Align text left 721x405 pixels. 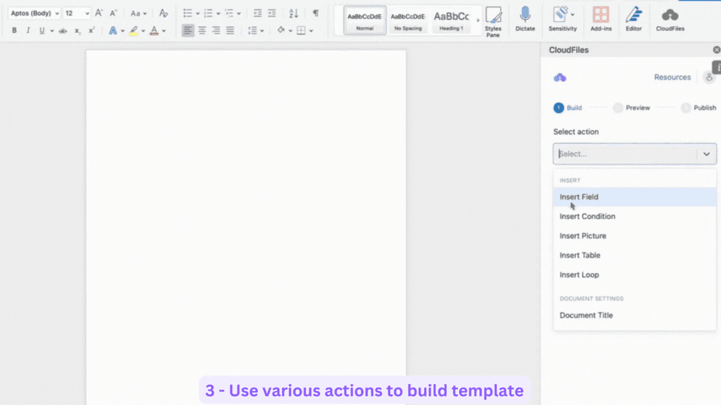click(188, 30)
